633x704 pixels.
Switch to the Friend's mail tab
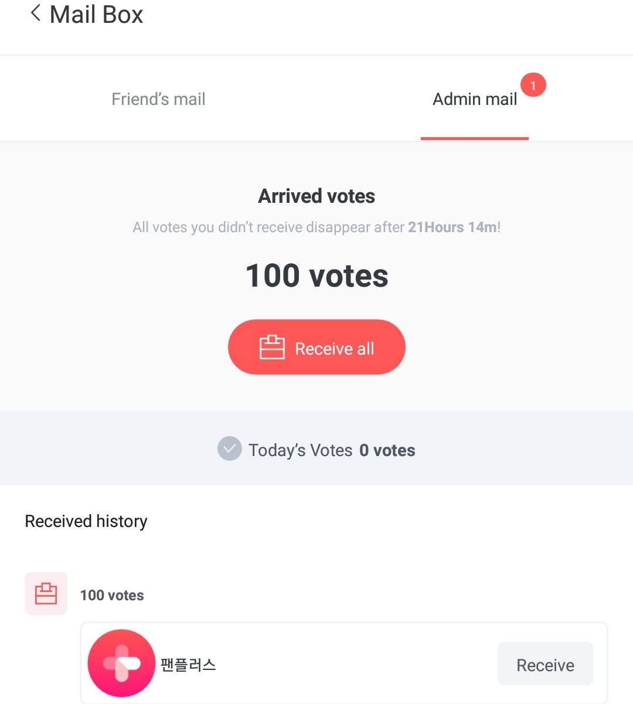pyautogui.click(x=158, y=99)
